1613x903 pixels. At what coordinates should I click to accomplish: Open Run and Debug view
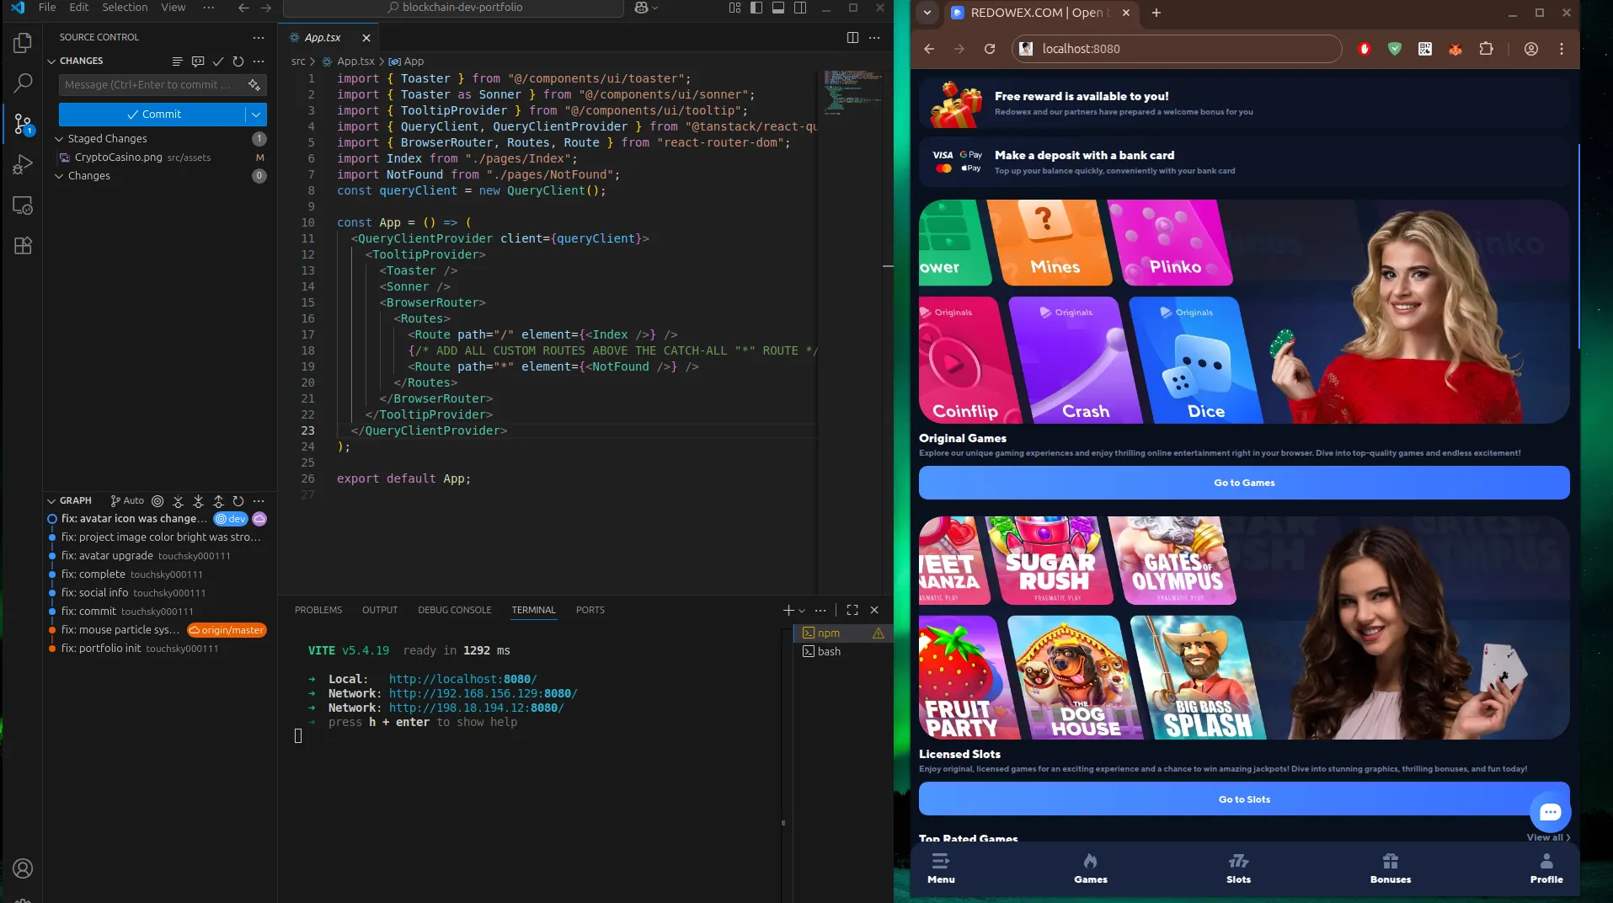23,165
